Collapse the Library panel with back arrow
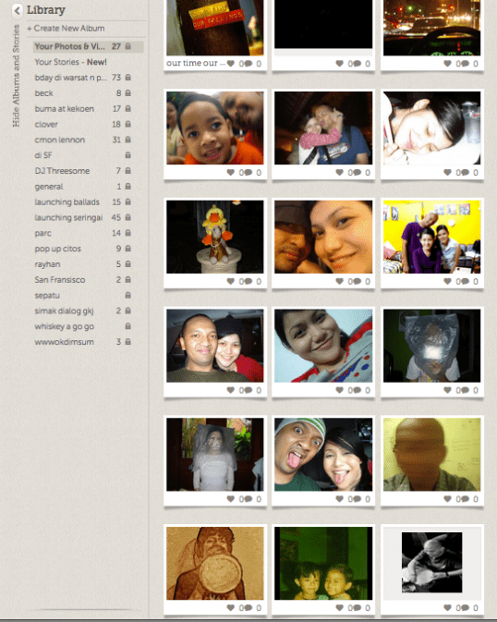Viewport: 497px width, 622px height. 17,10
